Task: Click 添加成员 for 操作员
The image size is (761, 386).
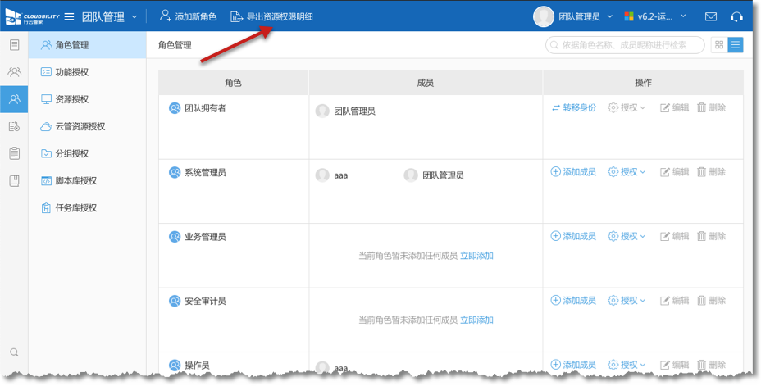Action: [574, 364]
